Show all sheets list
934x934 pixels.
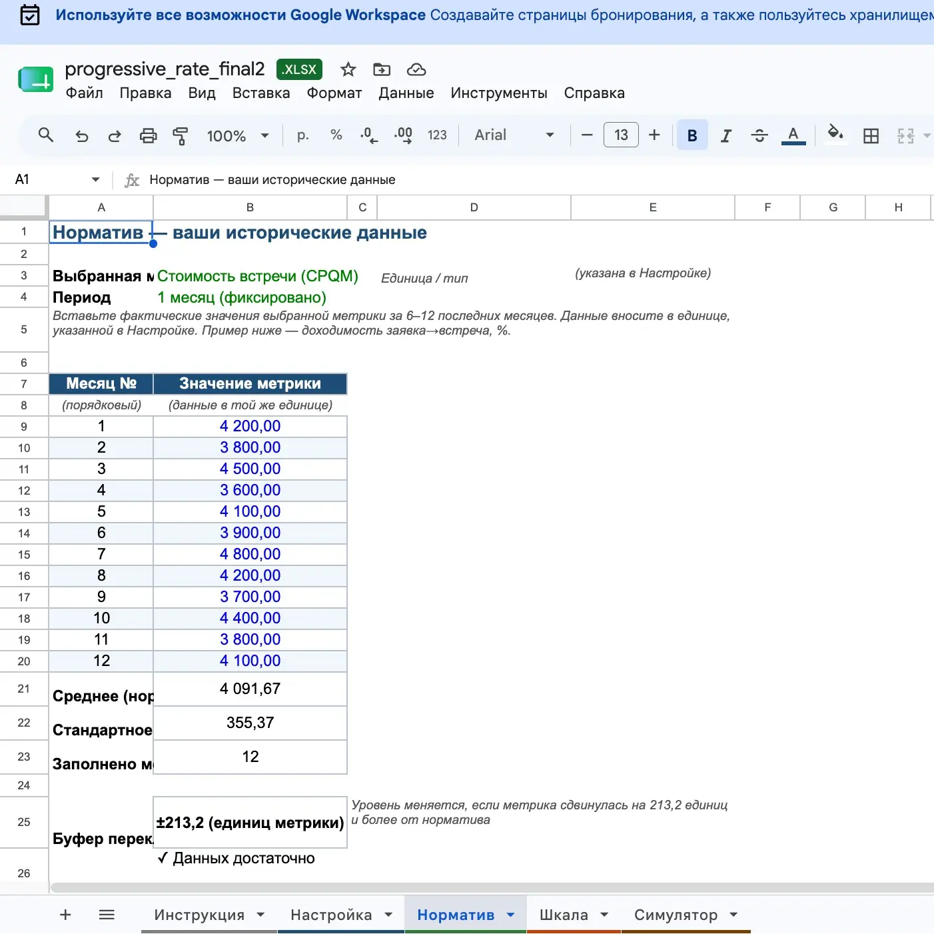107,915
